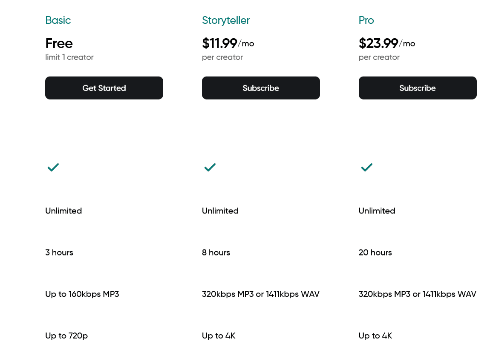Click the $11.99/mo price
Viewport: 490px width, 344px height.
point(228,43)
